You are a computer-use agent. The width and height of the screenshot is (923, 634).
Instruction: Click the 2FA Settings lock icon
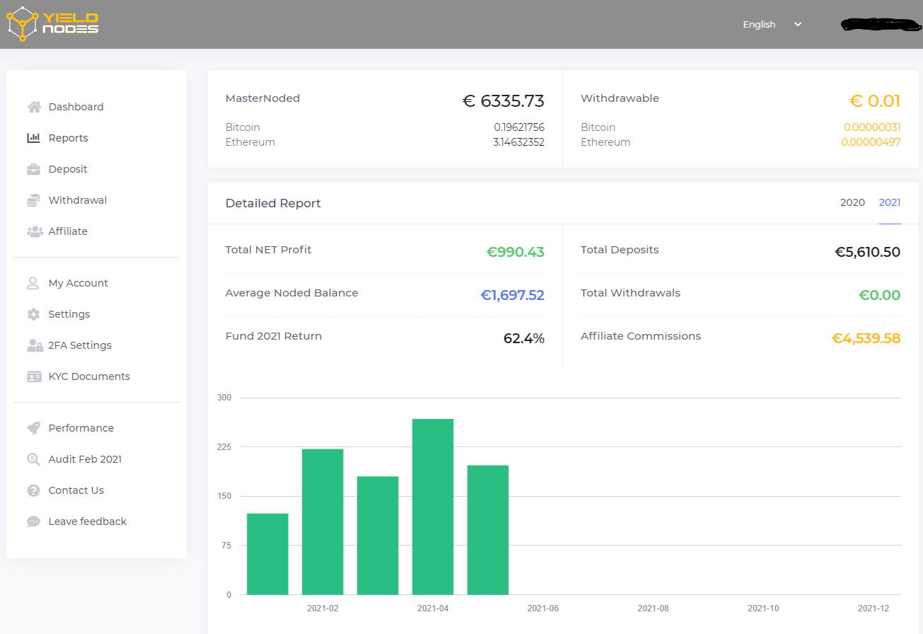(34, 345)
